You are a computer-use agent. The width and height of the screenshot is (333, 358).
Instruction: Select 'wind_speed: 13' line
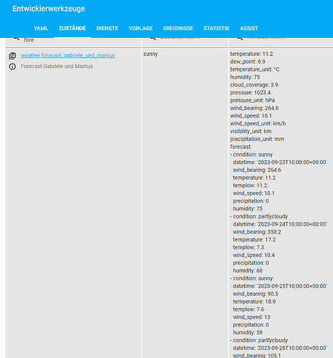coord(251,317)
